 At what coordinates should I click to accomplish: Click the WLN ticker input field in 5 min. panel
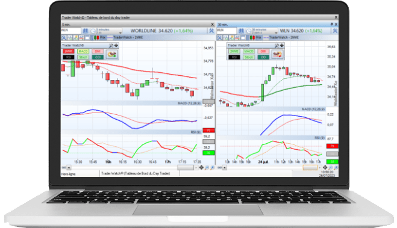[70, 31]
